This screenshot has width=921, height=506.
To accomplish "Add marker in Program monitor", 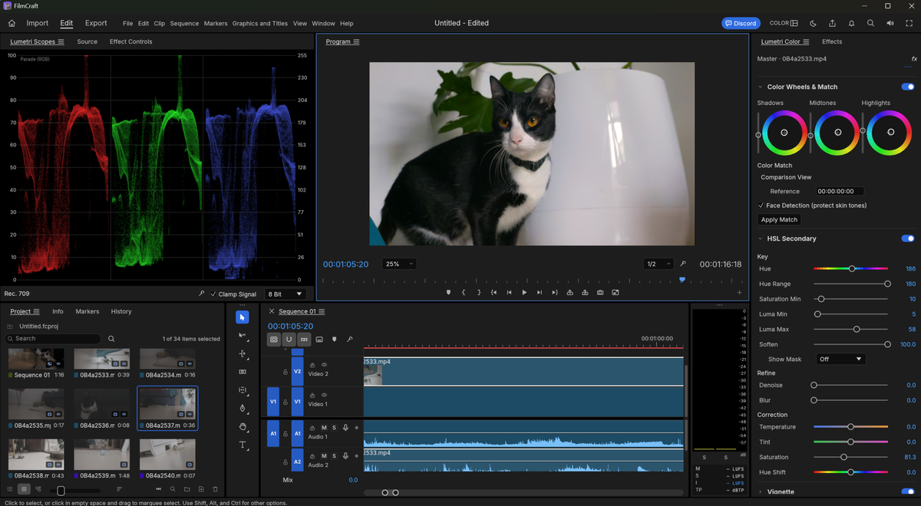I will pyautogui.click(x=449, y=292).
